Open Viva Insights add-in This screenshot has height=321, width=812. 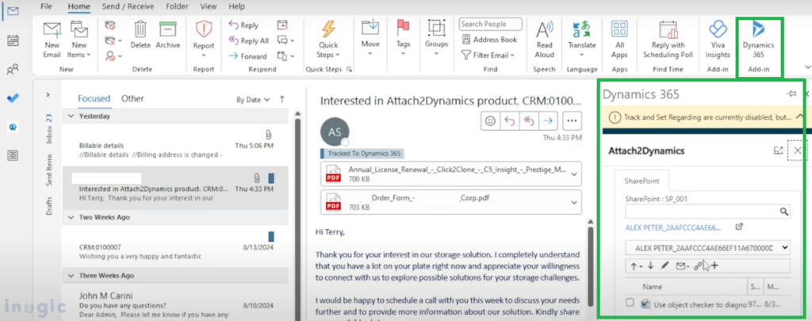click(717, 36)
